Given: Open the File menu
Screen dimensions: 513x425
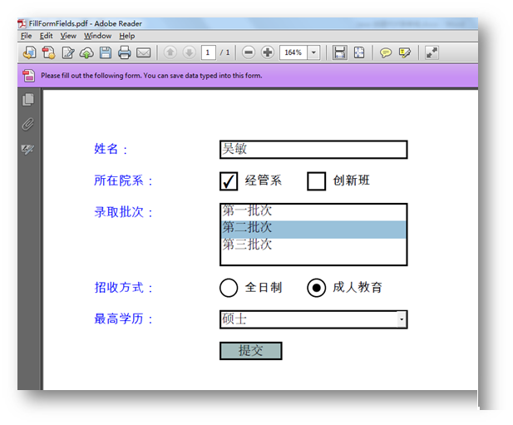Looking at the screenshot, I should (26, 36).
